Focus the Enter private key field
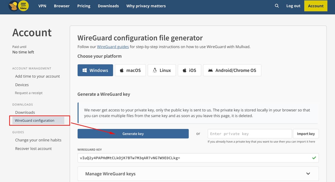Viewport: 335px width, 182px height. tap(250, 134)
